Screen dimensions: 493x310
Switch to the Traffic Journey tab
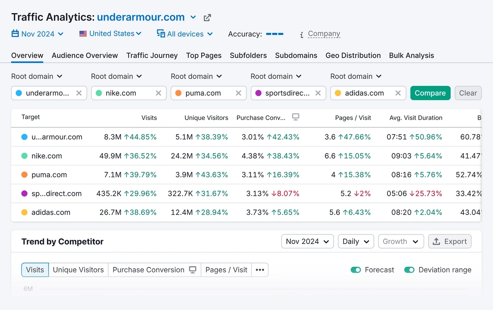(152, 55)
